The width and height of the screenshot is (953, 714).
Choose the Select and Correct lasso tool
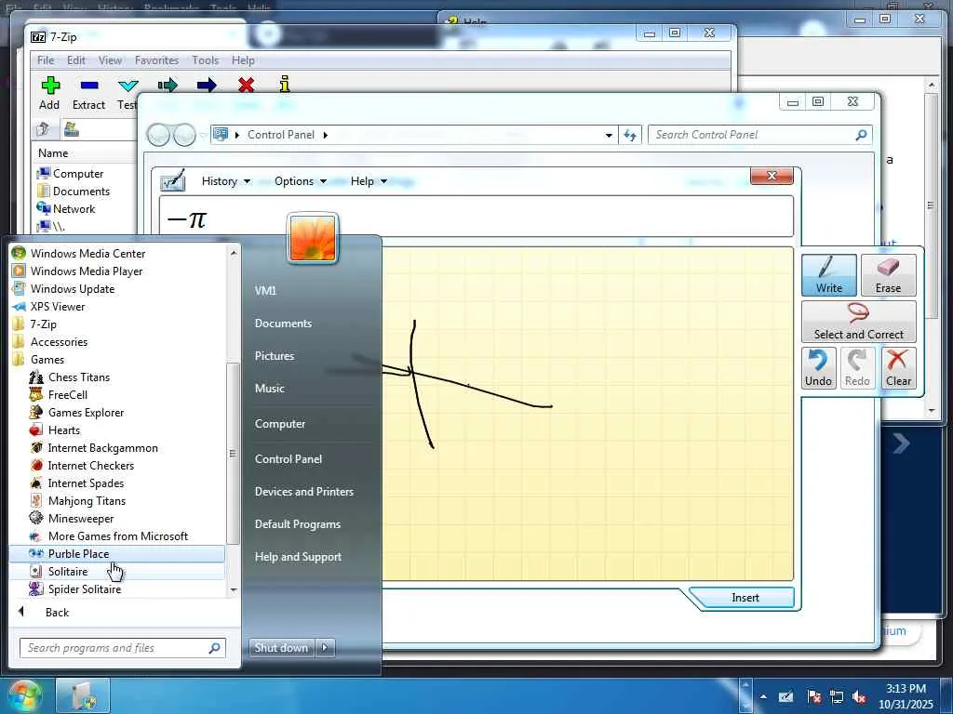click(x=858, y=321)
